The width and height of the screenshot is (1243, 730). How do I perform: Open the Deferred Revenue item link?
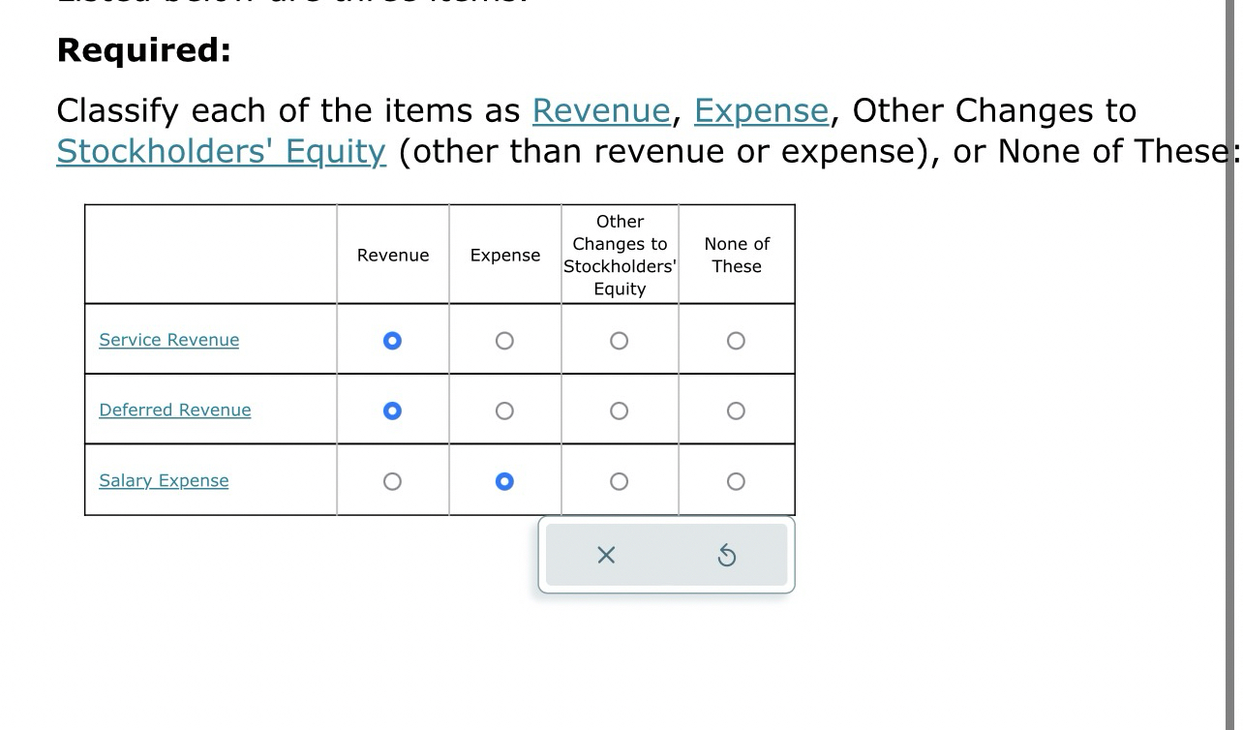point(174,410)
